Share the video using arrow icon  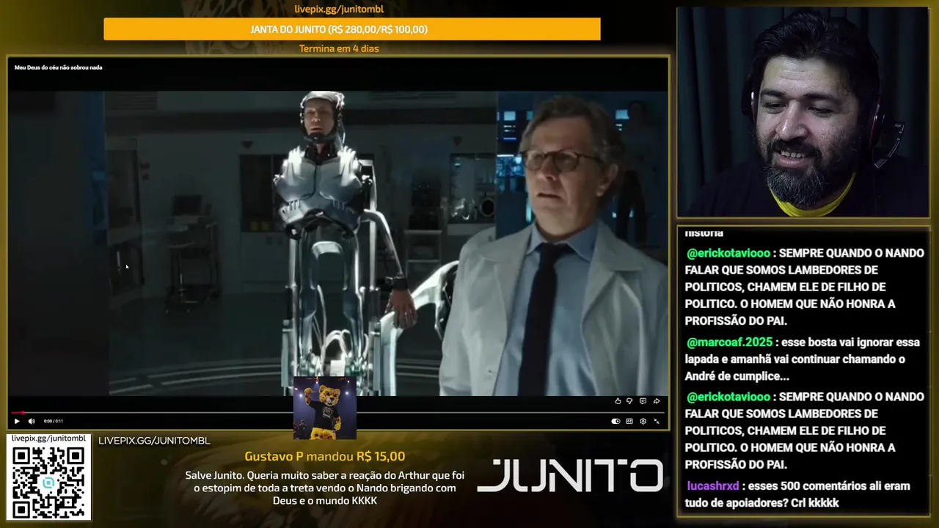pyautogui.click(x=657, y=401)
